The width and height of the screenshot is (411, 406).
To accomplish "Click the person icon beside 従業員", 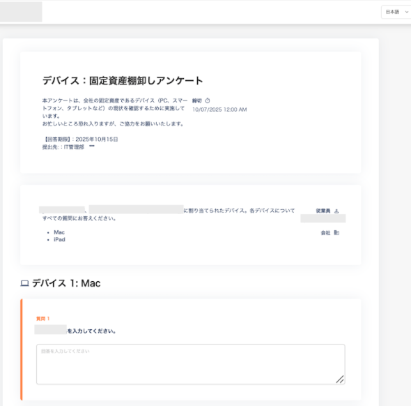I will 336,211.
